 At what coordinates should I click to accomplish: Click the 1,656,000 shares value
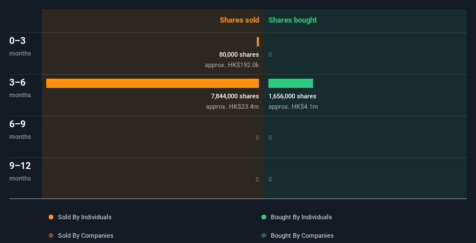tap(292, 96)
